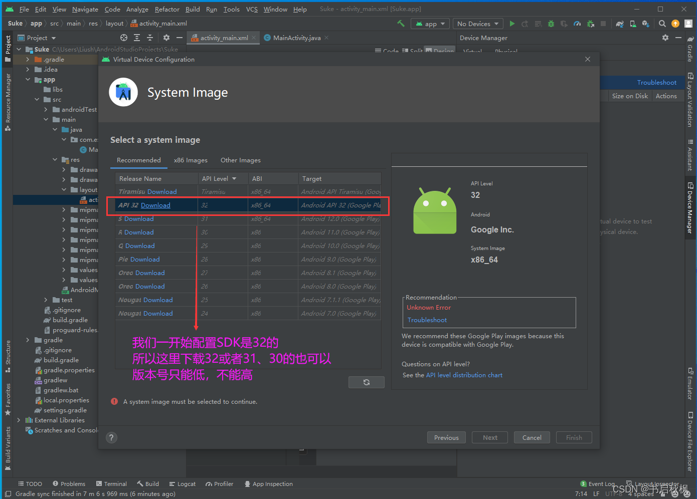The width and height of the screenshot is (697, 499).
Task: Click the Cancel button
Action: tap(532, 437)
